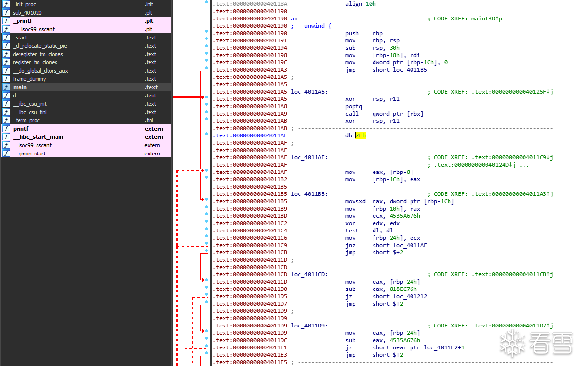Click address .text:00000000004011AE
This screenshot has width=580, height=366.
pyautogui.click(x=250, y=135)
